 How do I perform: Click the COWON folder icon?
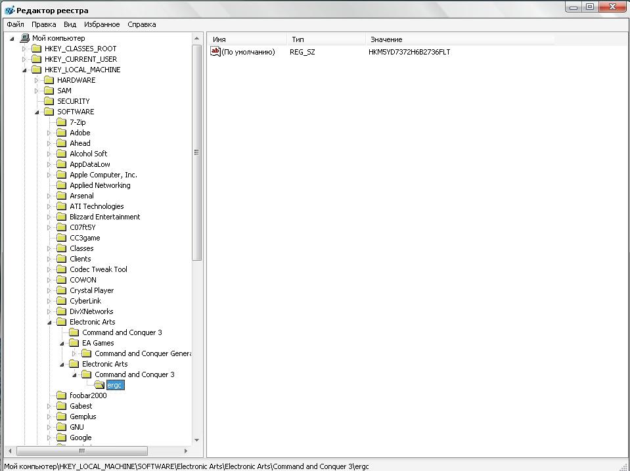(62, 280)
